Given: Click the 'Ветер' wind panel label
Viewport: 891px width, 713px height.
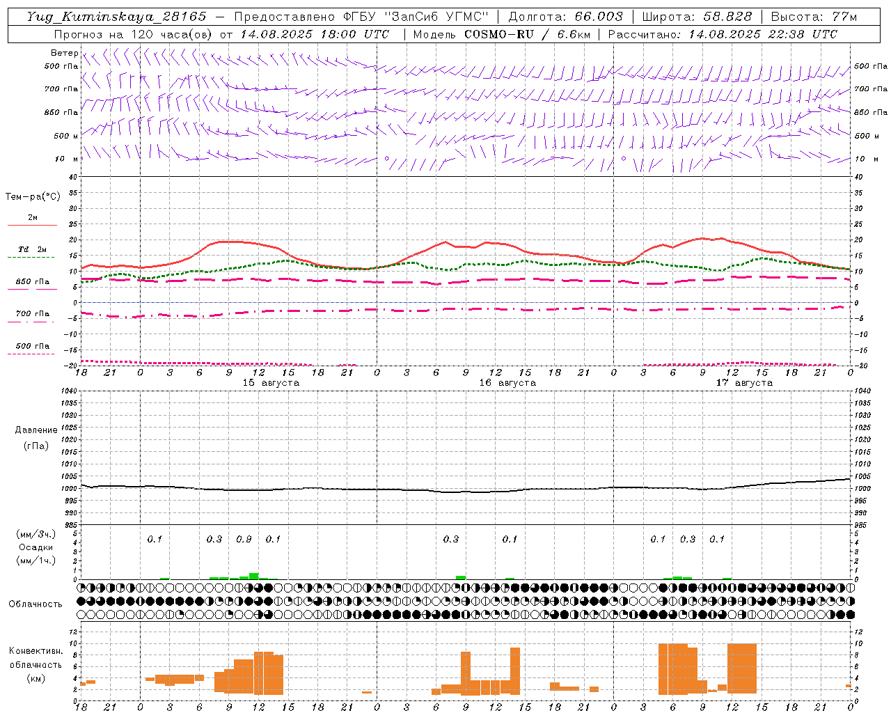Looking at the screenshot, I should pyautogui.click(x=65, y=53).
